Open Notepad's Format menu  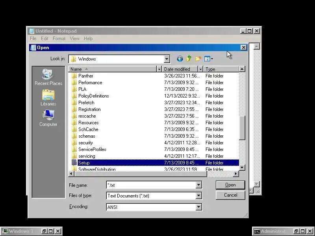pos(59,39)
